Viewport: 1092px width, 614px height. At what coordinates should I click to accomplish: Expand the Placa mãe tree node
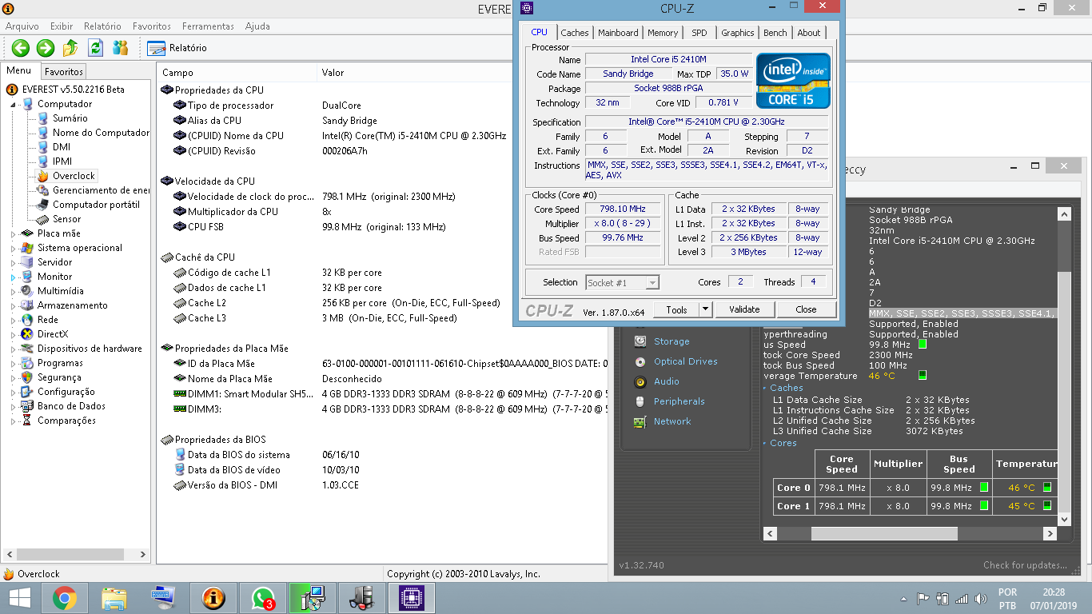[x=13, y=233]
